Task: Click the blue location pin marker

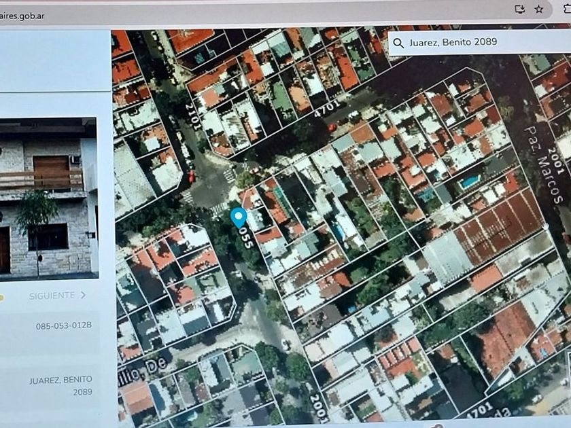Action: click(239, 217)
